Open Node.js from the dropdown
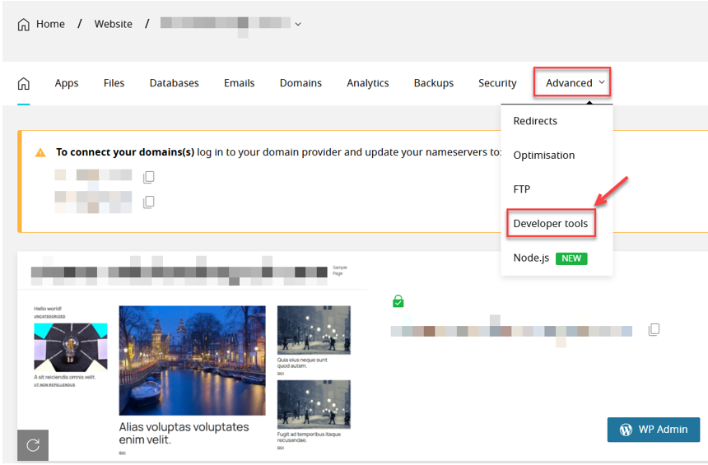Viewport: 708px width, 465px height. (531, 258)
